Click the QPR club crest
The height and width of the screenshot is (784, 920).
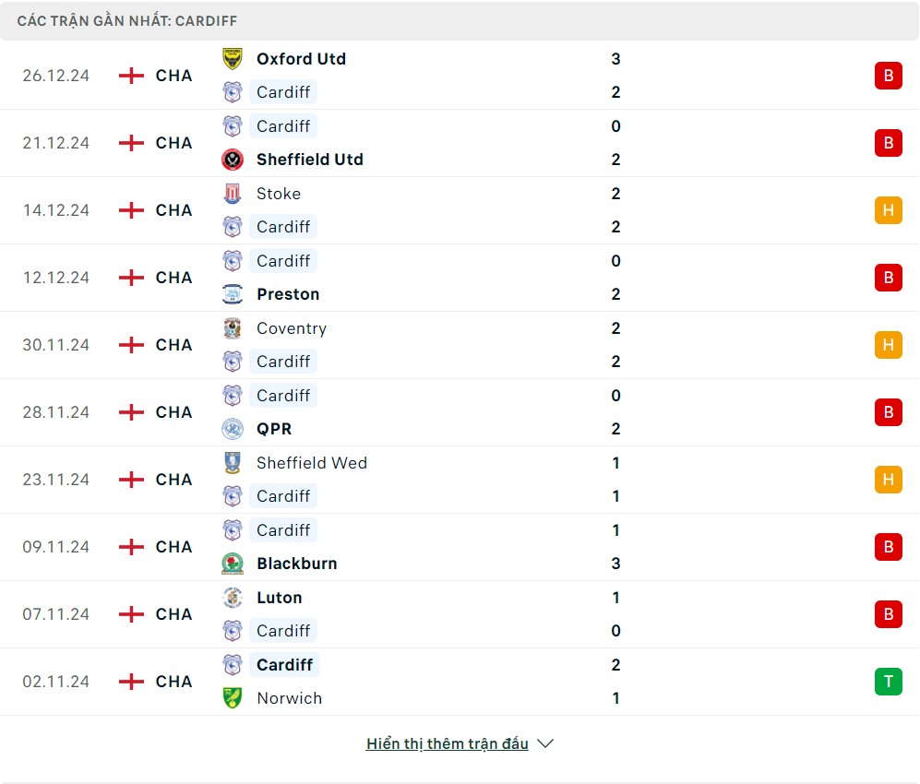(x=233, y=429)
